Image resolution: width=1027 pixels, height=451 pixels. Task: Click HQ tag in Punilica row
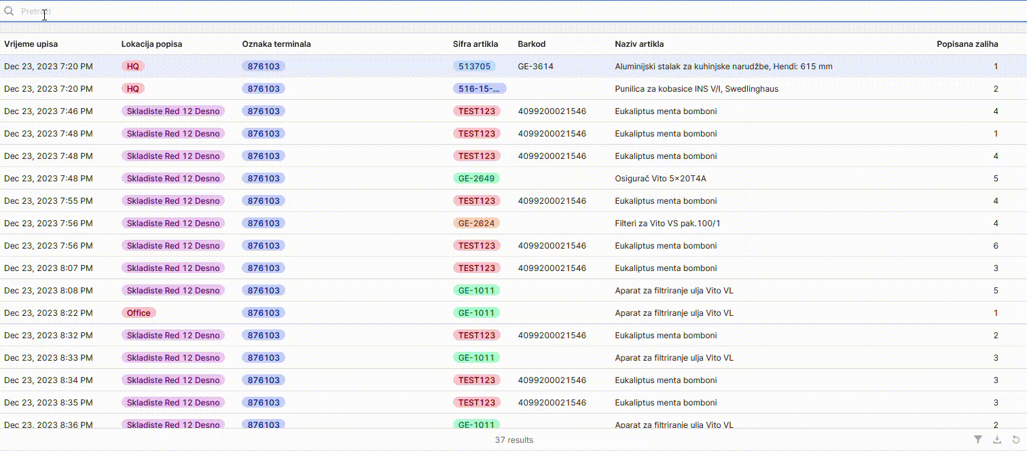(132, 89)
